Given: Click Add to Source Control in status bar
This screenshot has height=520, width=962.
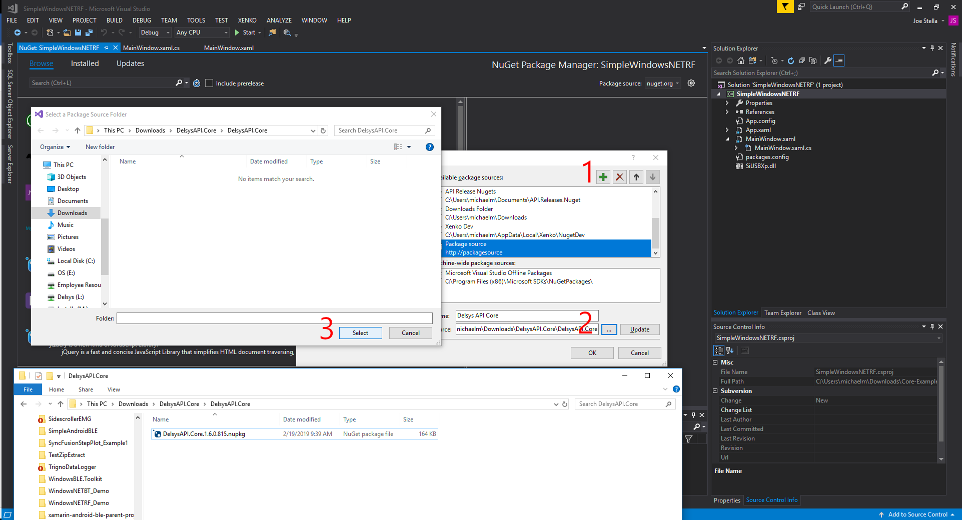Looking at the screenshot, I should [x=917, y=514].
